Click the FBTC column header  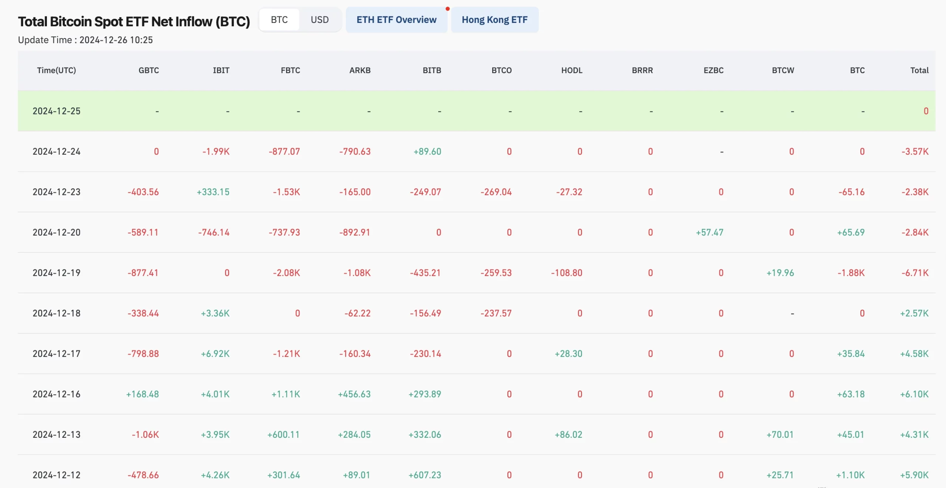(290, 70)
